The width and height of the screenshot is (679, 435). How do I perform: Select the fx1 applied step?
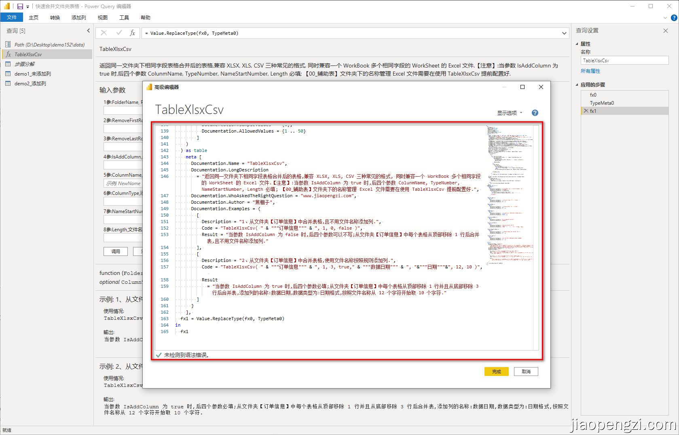pyautogui.click(x=624, y=111)
